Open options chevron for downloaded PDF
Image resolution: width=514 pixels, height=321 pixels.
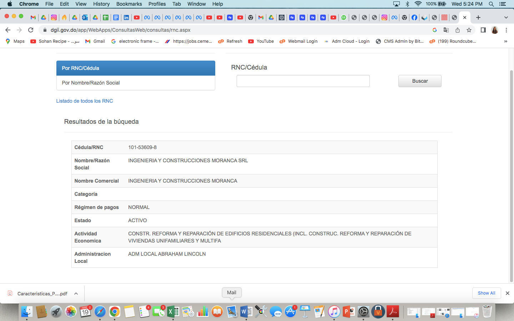tap(76, 294)
